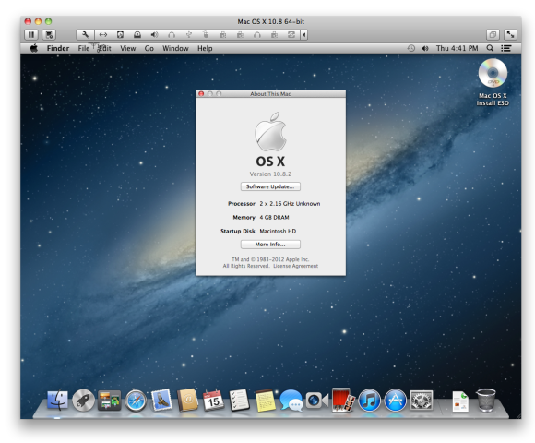
Task: Open Launchpad rocket in the Dock
Action: (83, 400)
